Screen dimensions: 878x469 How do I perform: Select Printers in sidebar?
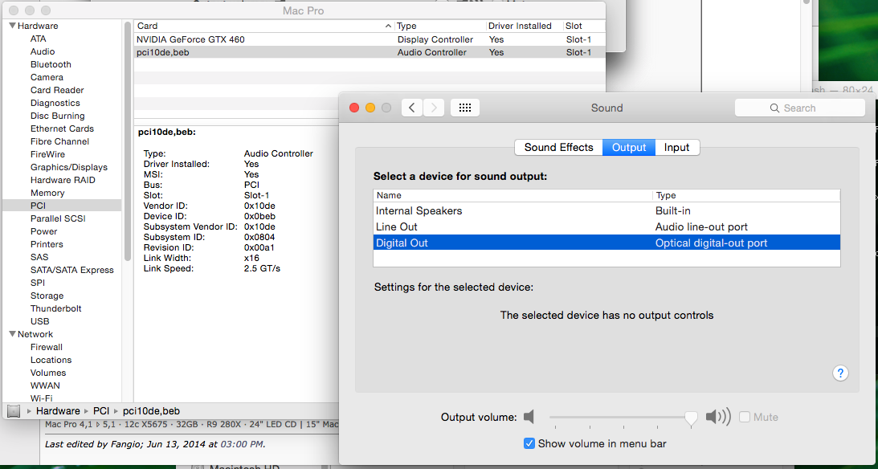[47, 245]
